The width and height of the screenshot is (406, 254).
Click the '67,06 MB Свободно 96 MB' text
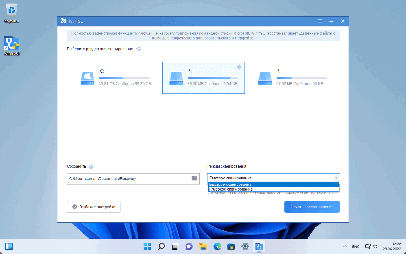300,84
